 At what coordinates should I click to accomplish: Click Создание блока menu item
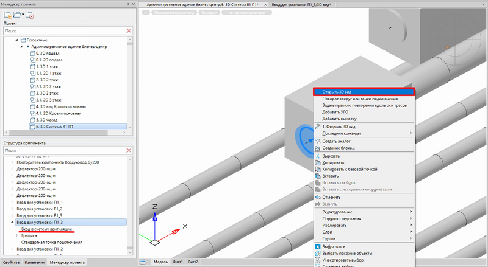tap(364, 148)
